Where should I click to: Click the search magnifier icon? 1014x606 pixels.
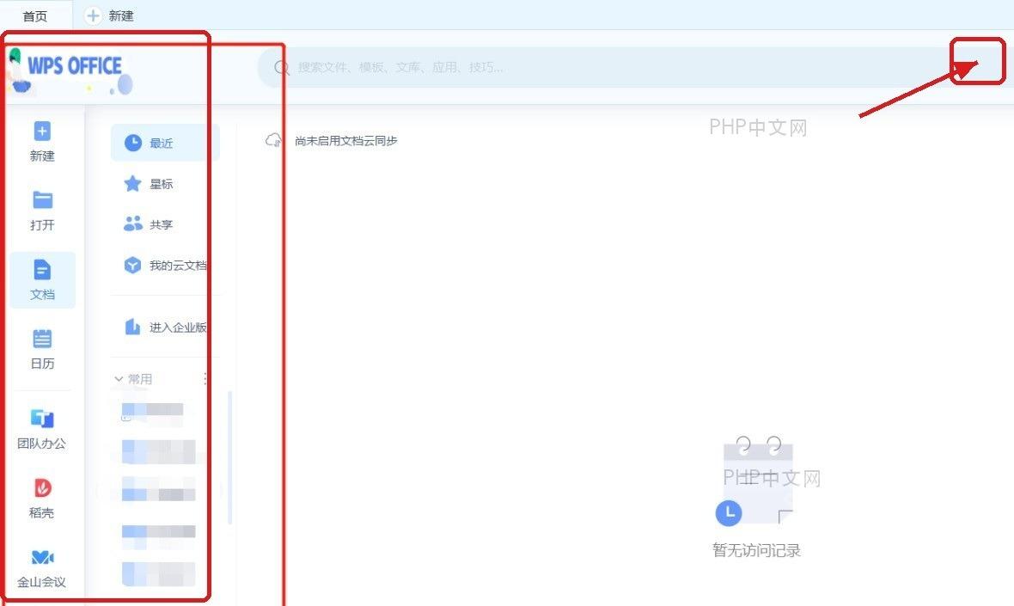pos(281,67)
